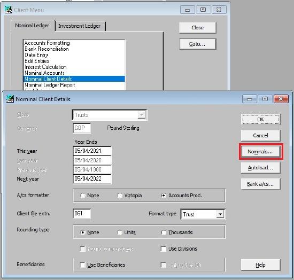Click the Client Menu window icon
The height and width of the screenshot is (280, 294).
[9, 10]
